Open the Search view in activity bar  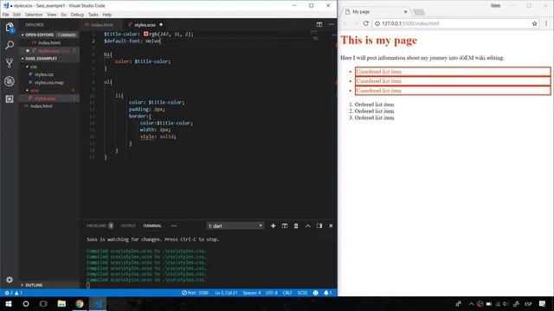(x=10, y=45)
